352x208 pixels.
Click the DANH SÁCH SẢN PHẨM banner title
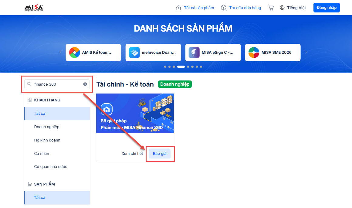pyautogui.click(x=183, y=29)
